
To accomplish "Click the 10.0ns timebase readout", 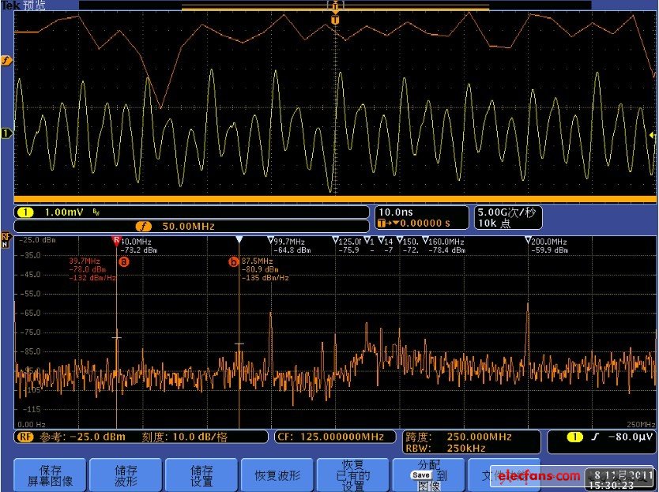I will [395, 212].
